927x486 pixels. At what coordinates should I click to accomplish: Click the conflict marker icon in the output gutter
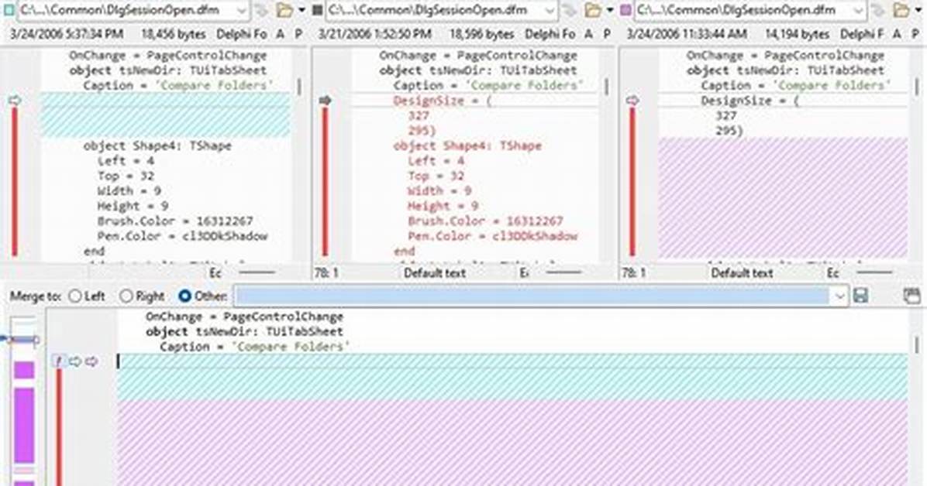pos(58,361)
